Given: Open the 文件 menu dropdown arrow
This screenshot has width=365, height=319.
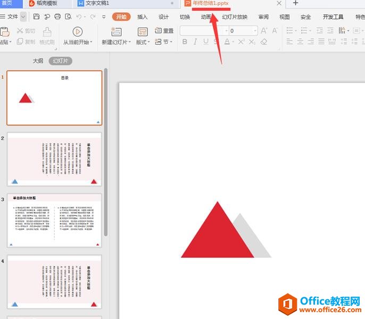Looking at the screenshot, I should pos(23,17).
